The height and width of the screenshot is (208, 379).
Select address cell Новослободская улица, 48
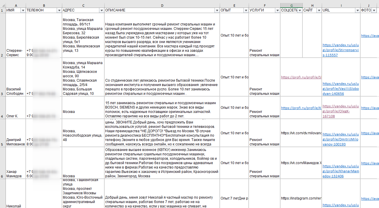click(x=83, y=133)
